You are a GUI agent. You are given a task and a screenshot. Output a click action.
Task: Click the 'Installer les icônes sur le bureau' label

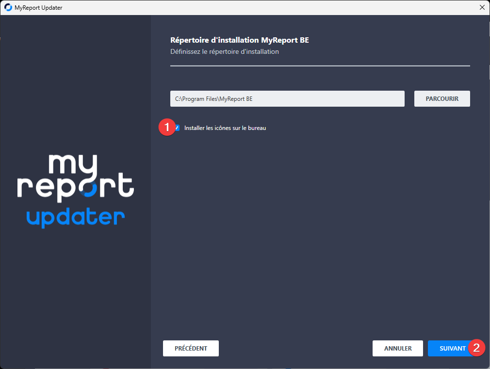225,128
